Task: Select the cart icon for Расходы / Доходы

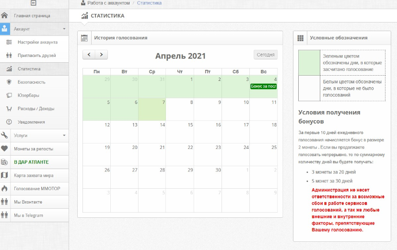Action: [9, 109]
